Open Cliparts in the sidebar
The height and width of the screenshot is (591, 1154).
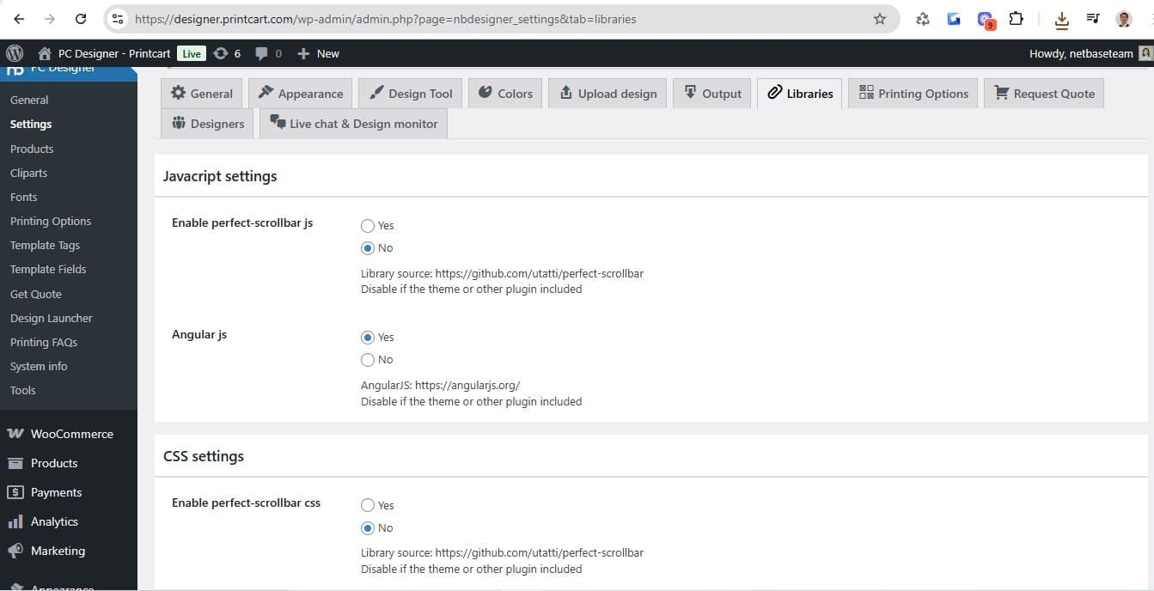[x=29, y=173]
